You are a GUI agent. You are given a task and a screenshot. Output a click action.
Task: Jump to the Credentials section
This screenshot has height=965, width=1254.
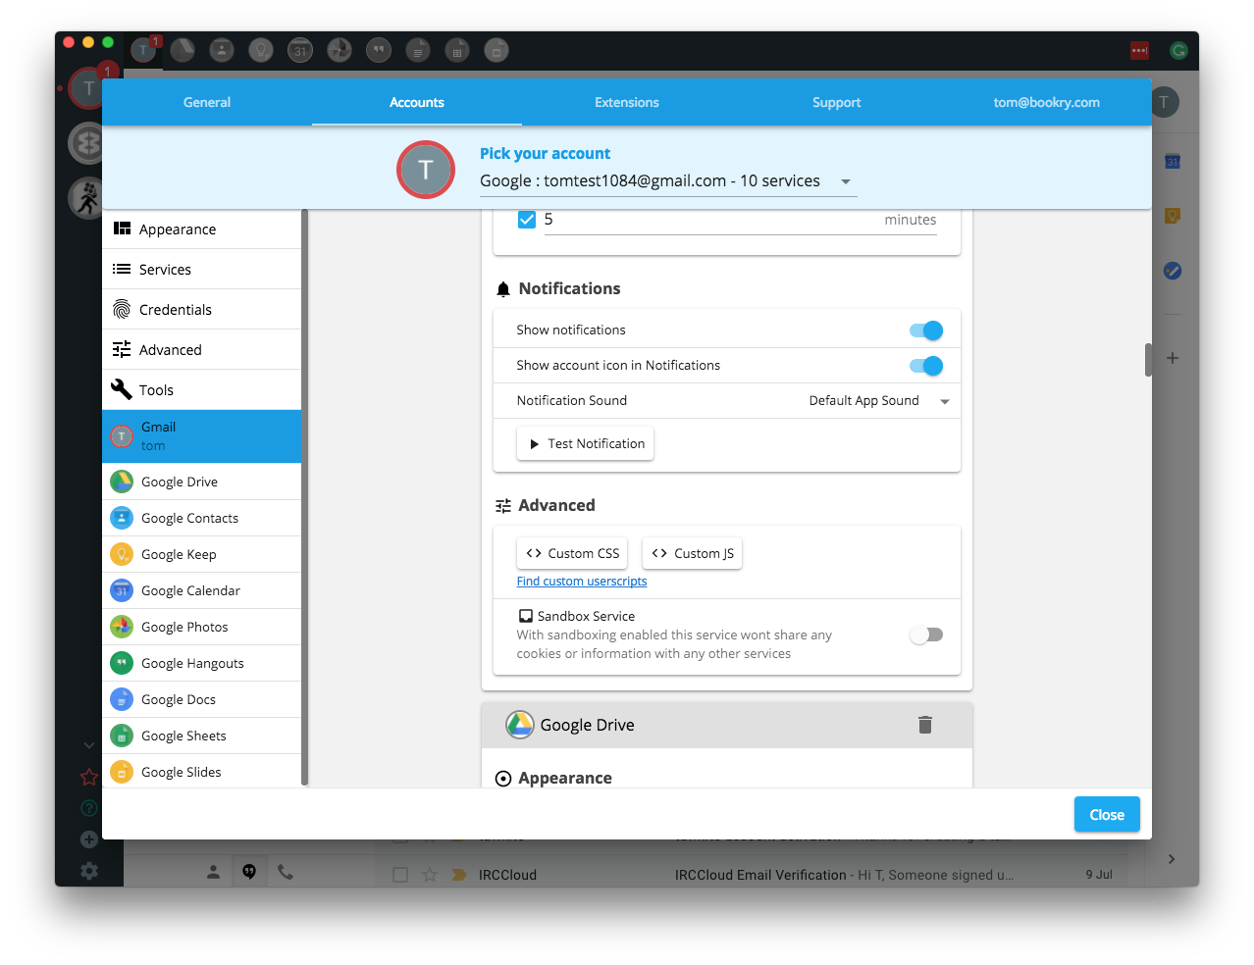[201, 310]
